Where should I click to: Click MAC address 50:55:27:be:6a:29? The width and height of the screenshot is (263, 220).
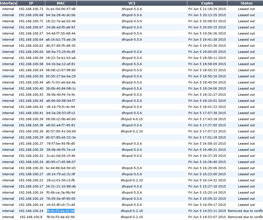pos(61,76)
